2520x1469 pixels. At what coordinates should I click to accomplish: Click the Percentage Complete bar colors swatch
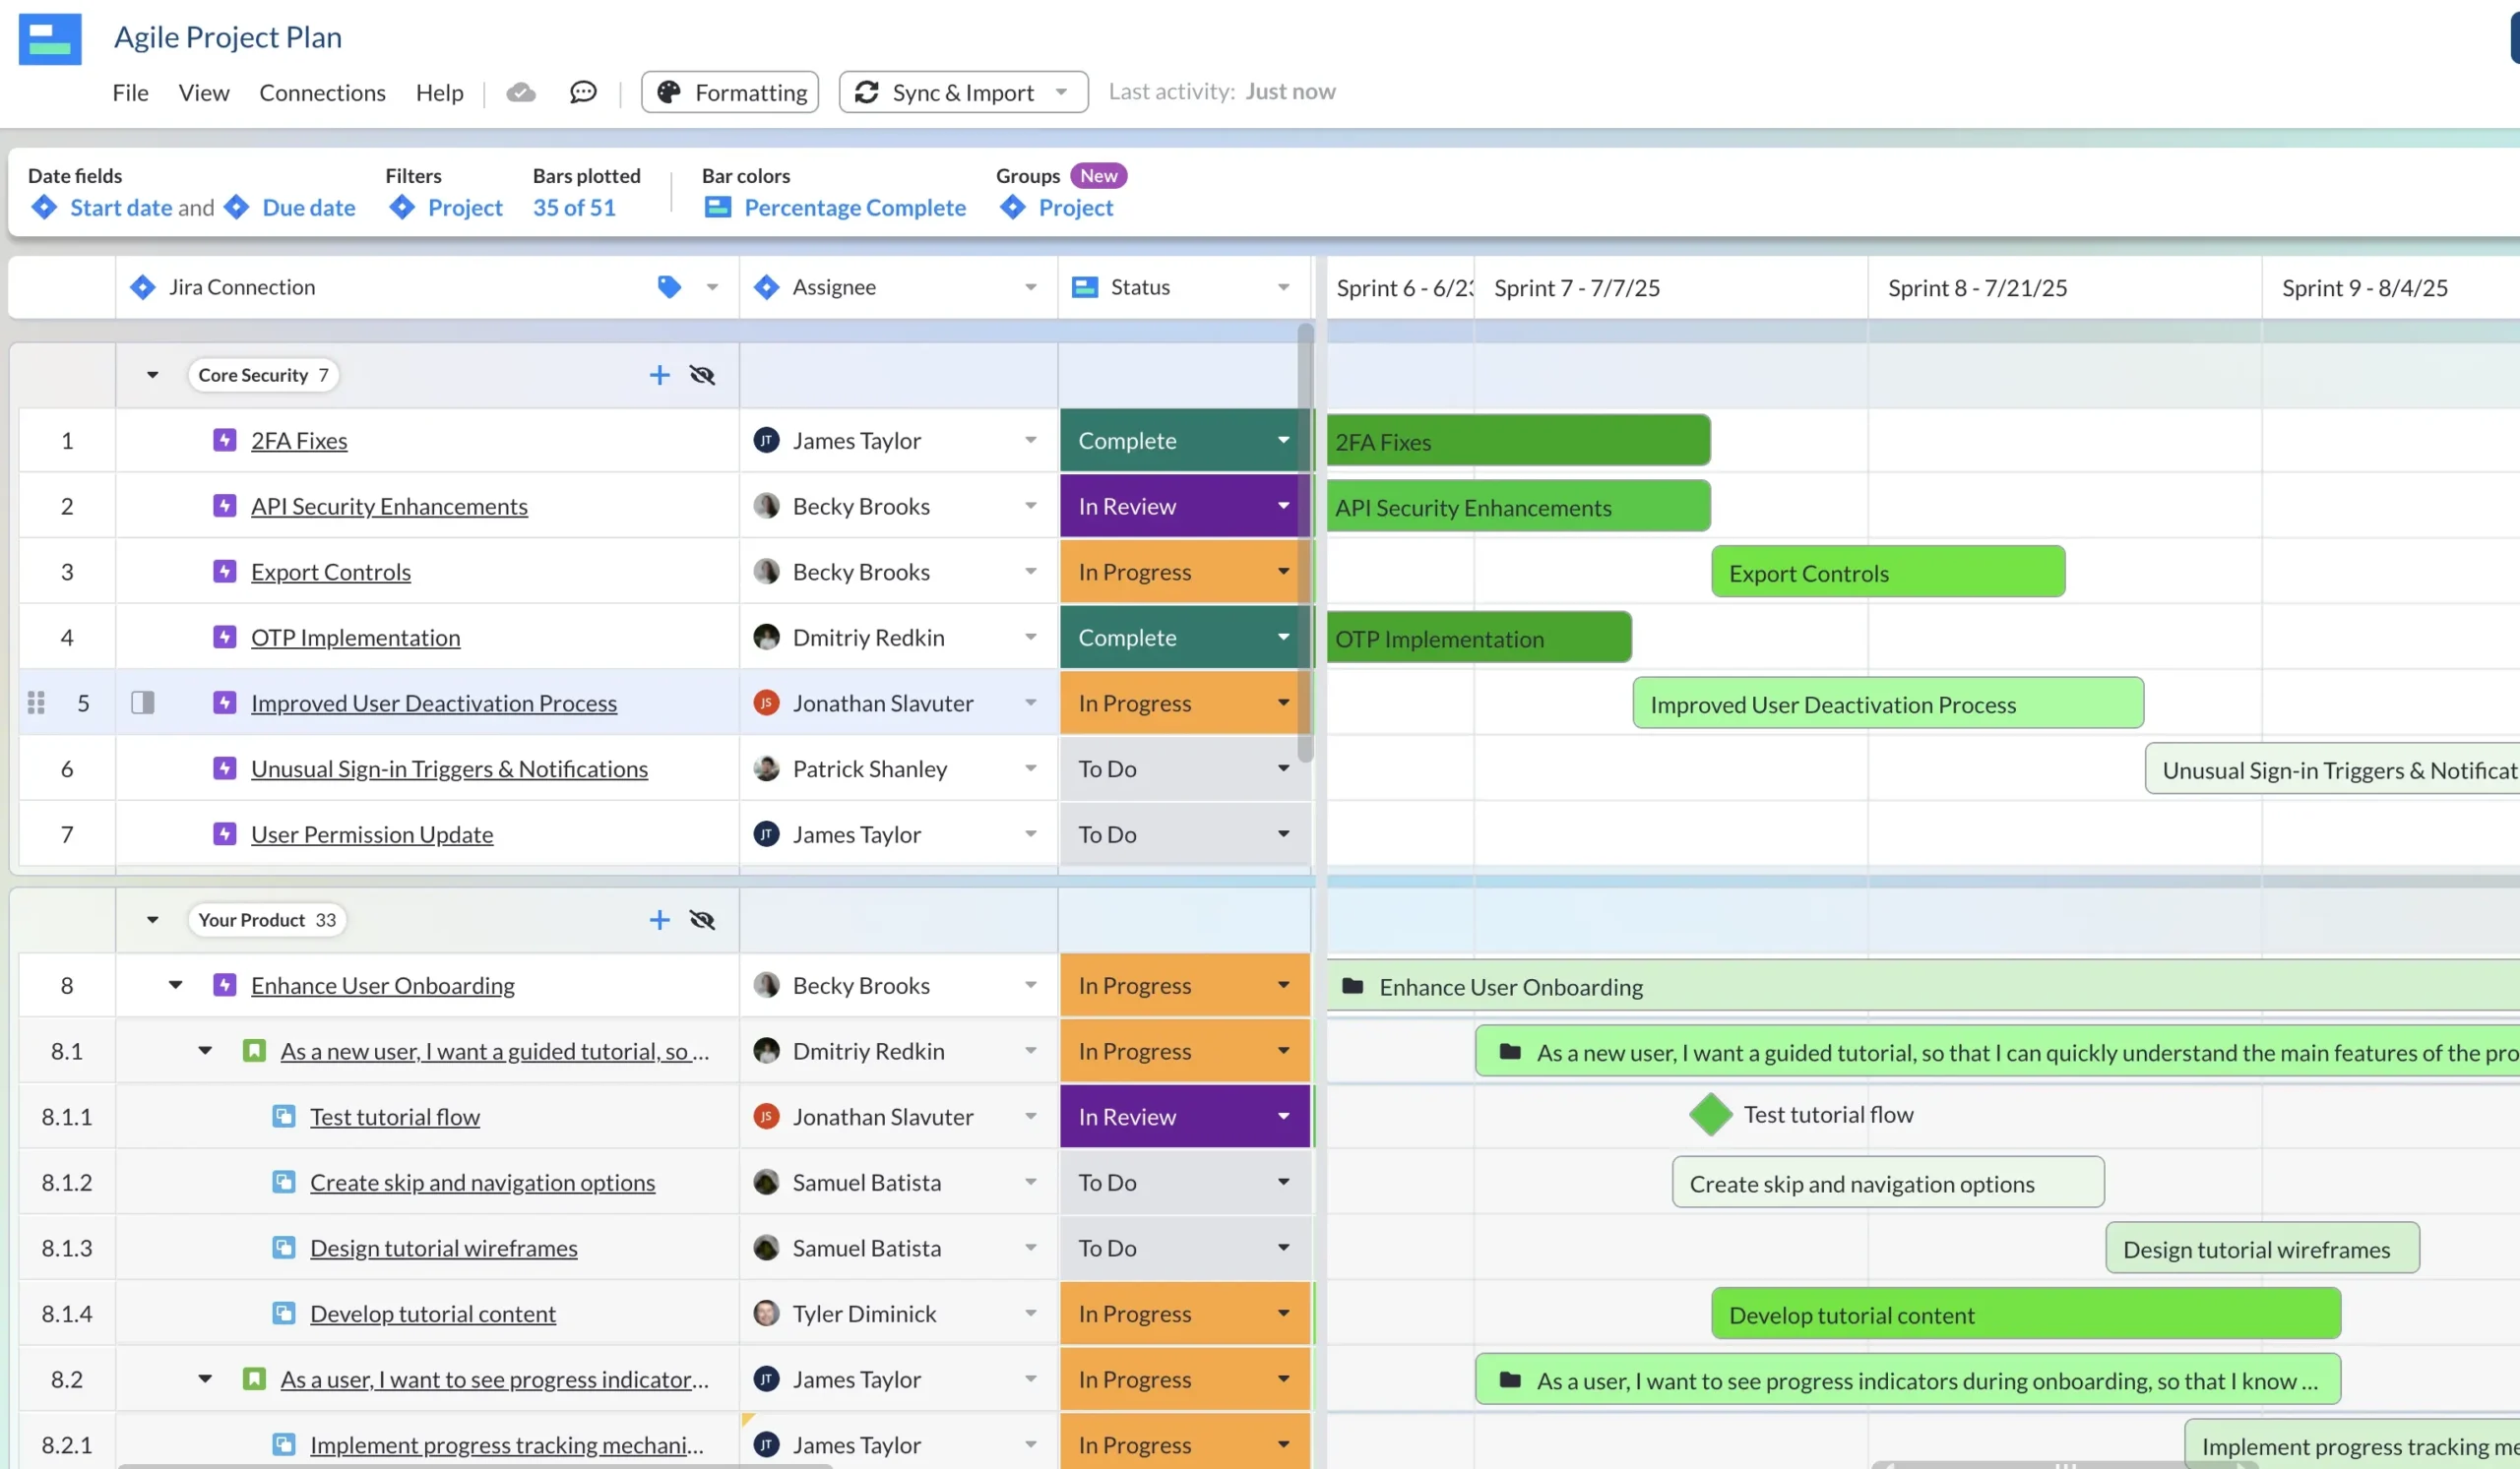coord(717,207)
